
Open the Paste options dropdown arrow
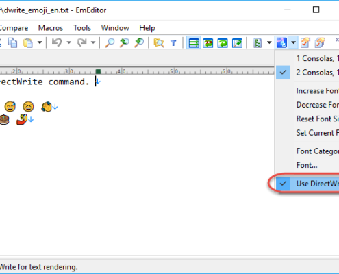pyautogui.click(x=40, y=42)
